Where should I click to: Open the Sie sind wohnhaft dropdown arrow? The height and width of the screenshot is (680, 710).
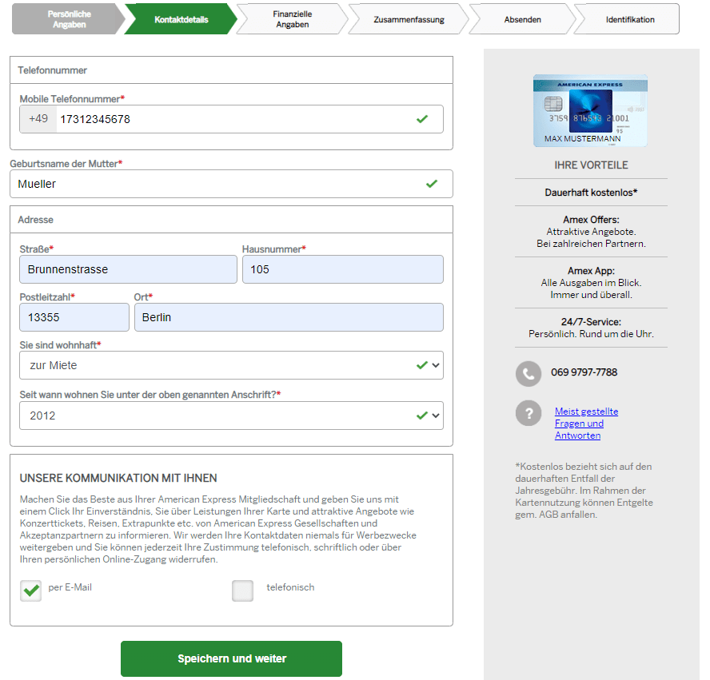[x=436, y=365]
